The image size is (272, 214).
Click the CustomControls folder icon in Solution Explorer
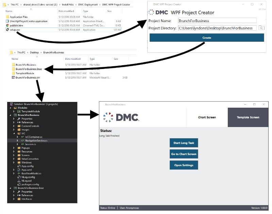tap(19, 126)
